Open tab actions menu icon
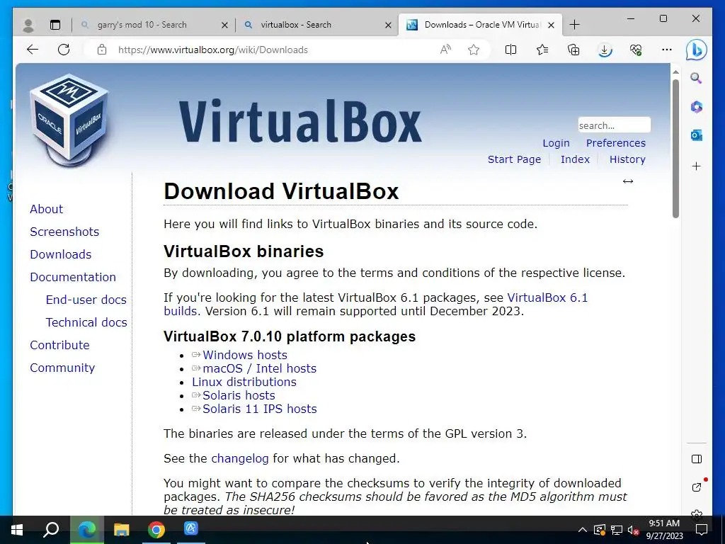 [x=55, y=25]
